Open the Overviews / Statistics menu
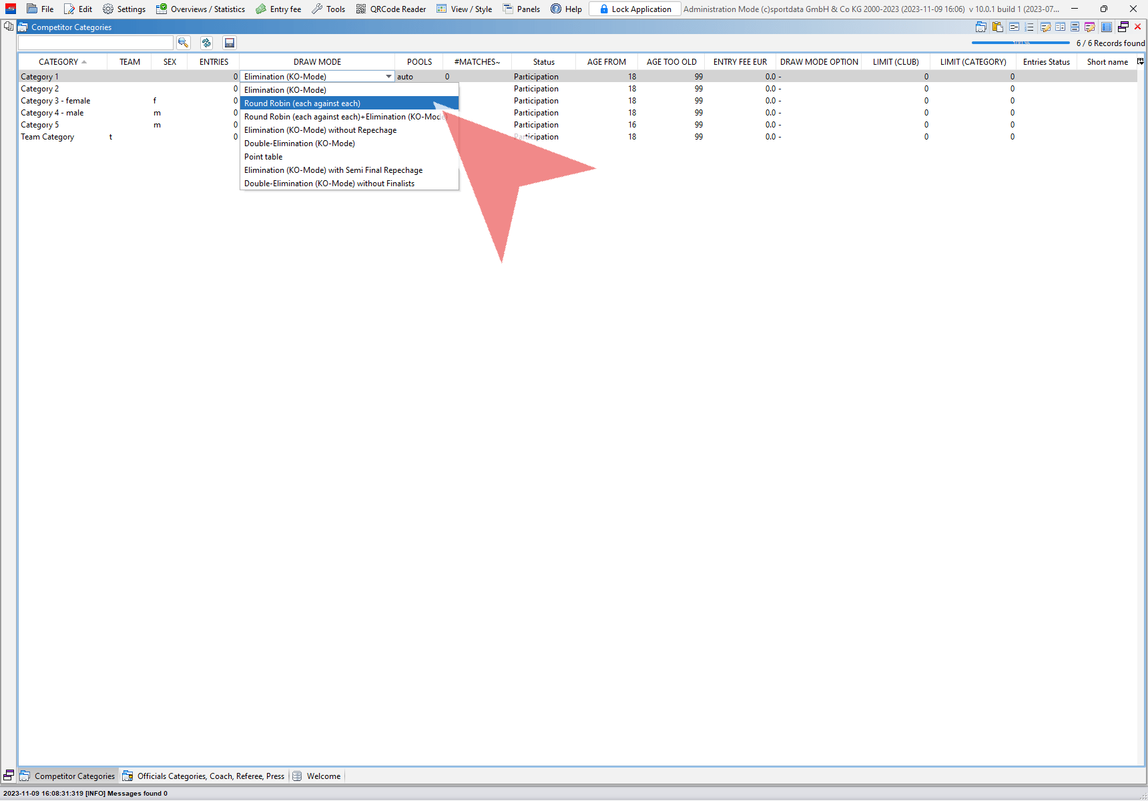The width and height of the screenshot is (1148, 801). click(201, 9)
